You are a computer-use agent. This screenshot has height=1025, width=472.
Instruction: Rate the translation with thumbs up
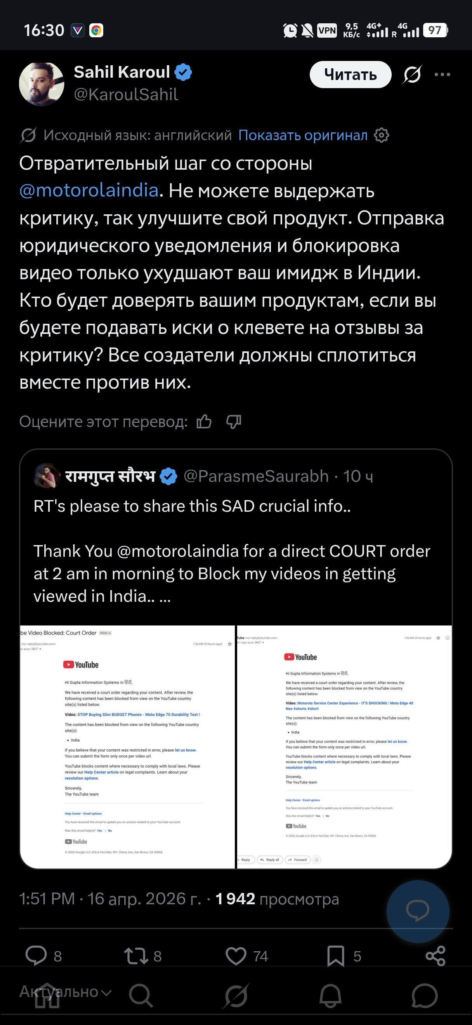point(204,421)
